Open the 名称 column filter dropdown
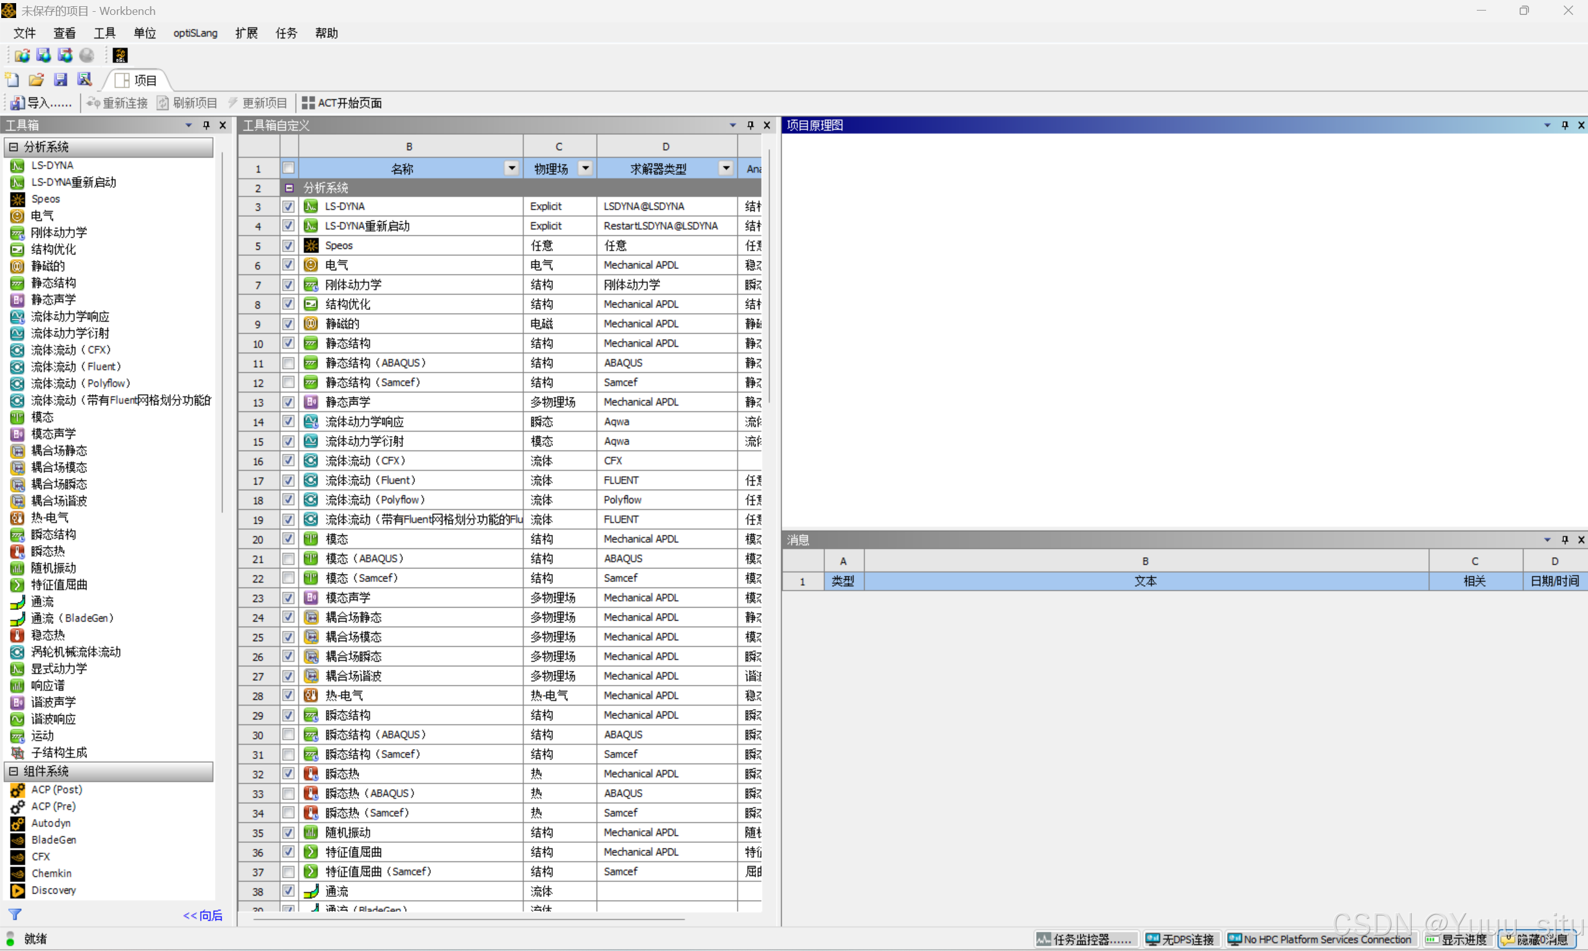 [x=511, y=168]
